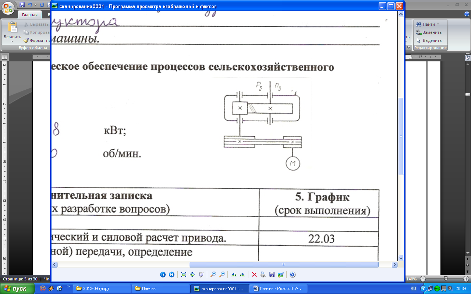
Task: Start slide show in image viewer
Action: click(x=201, y=275)
